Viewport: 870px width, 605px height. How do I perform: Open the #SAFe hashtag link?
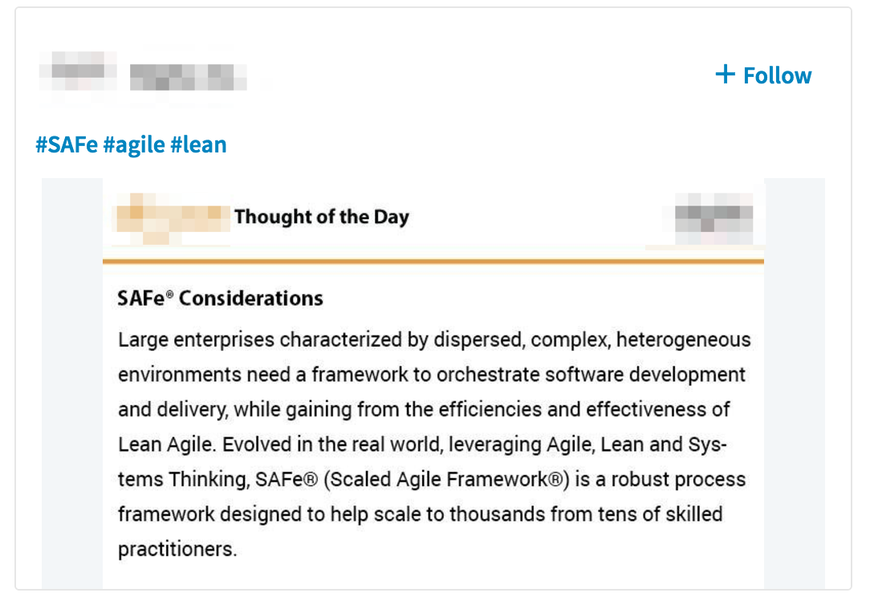coord(67,145)
